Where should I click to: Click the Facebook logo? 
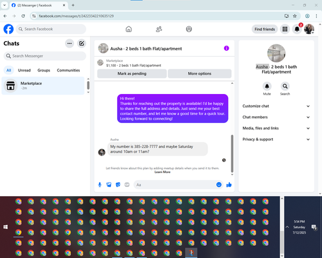pos(8,29)
